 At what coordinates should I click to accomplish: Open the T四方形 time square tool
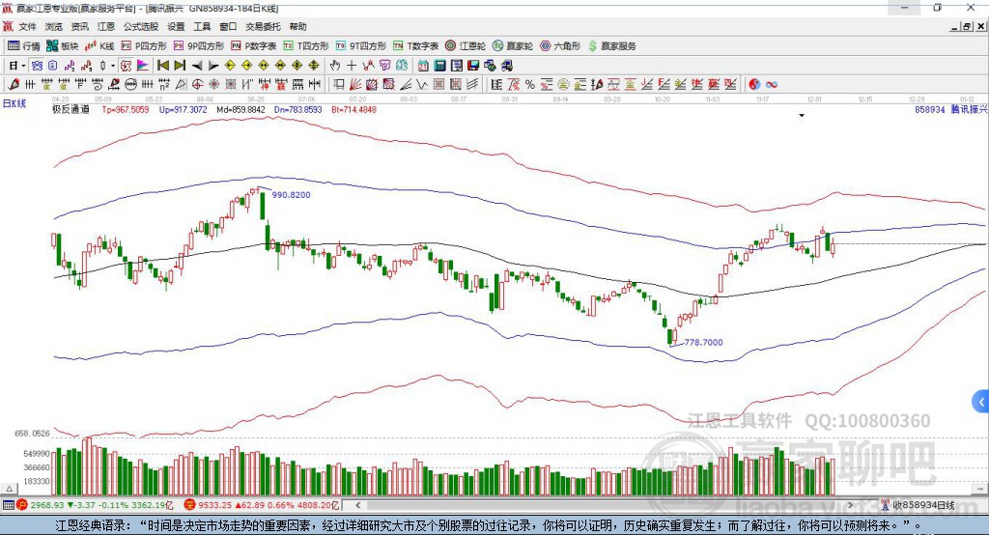pyautogui.click(x=306, y=46)
